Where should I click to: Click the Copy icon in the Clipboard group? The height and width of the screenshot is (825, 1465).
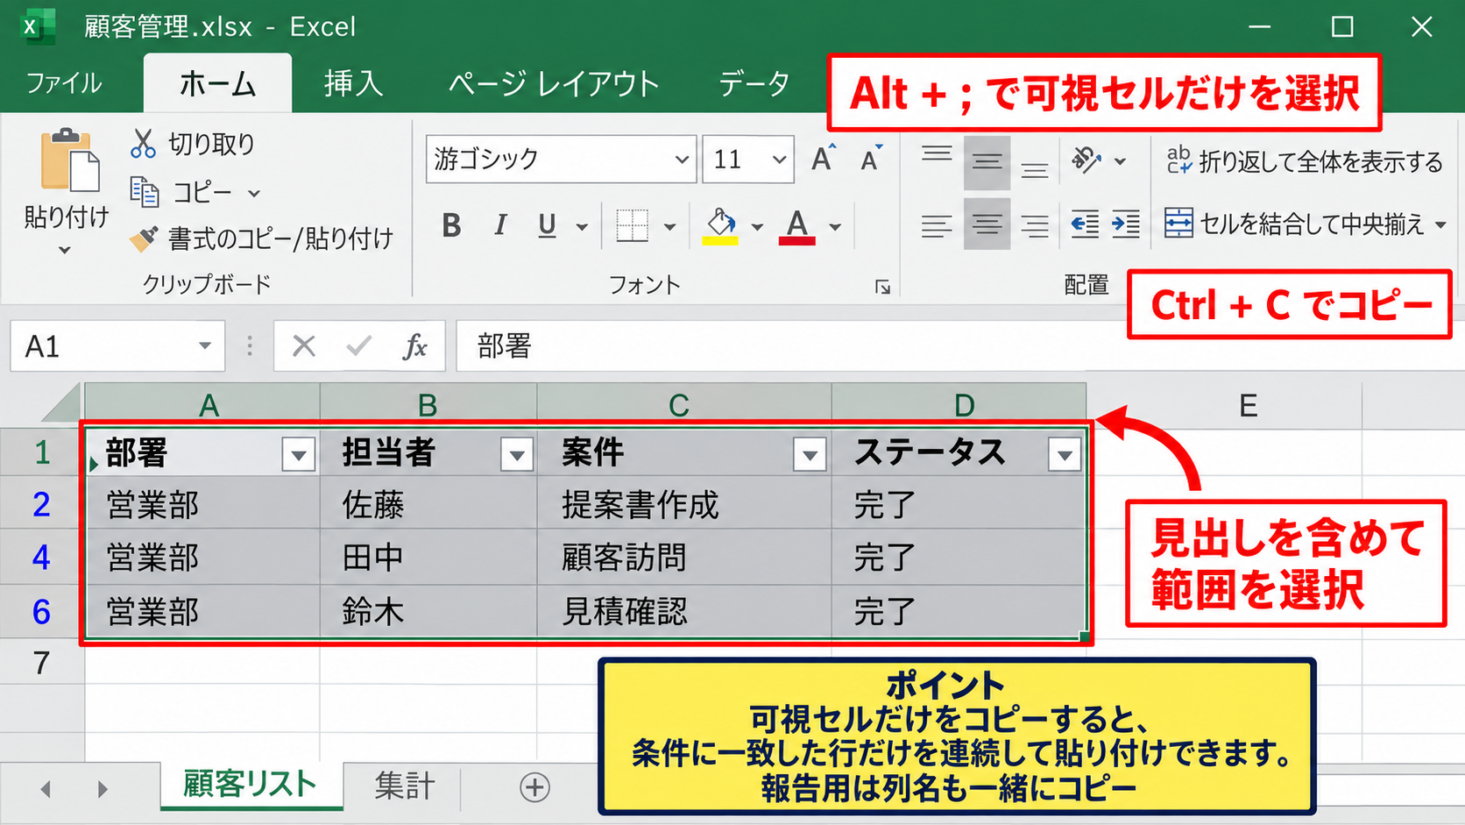(x=145, y=191)
